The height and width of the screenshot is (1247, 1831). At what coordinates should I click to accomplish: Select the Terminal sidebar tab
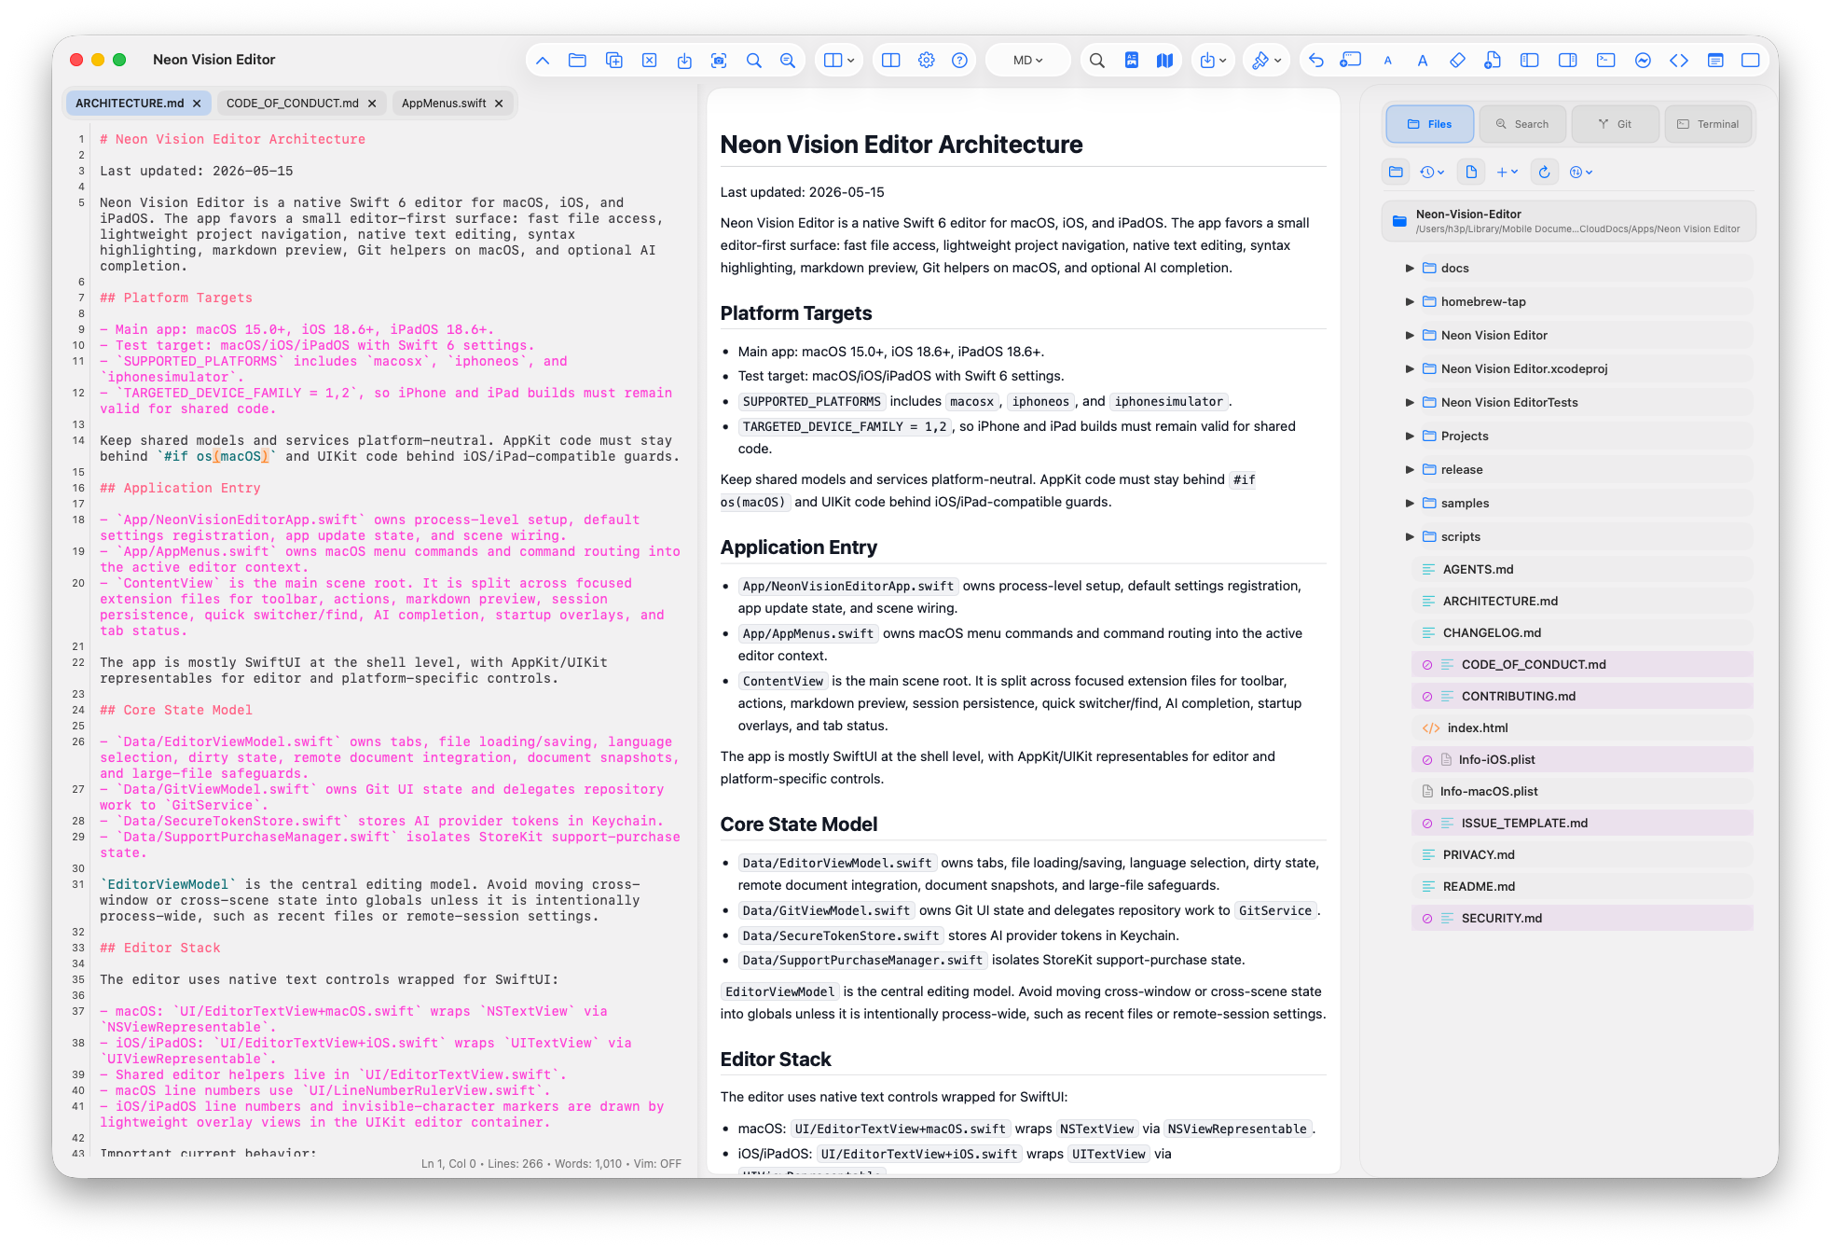pyautogui.click(x=1708, y=124)
